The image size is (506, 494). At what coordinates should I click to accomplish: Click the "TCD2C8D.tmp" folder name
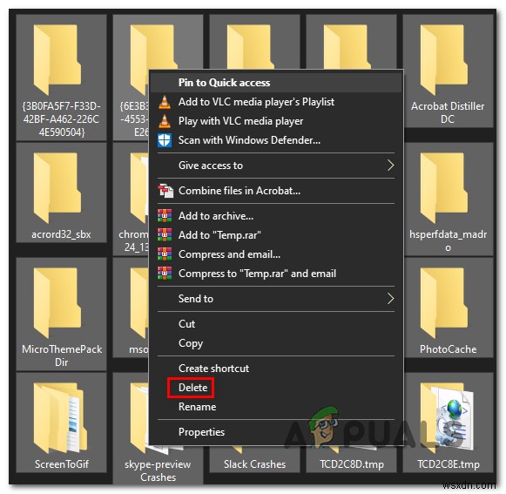352,464
